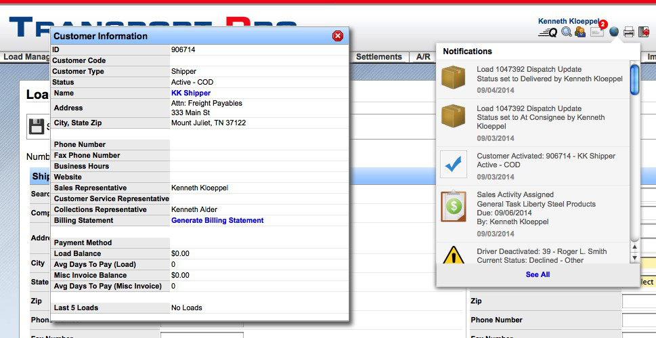This screenshot has height=338, width=656.
Task: Click the Notifications panel heading
Action: pyautogui.click(x=467, y=51)
